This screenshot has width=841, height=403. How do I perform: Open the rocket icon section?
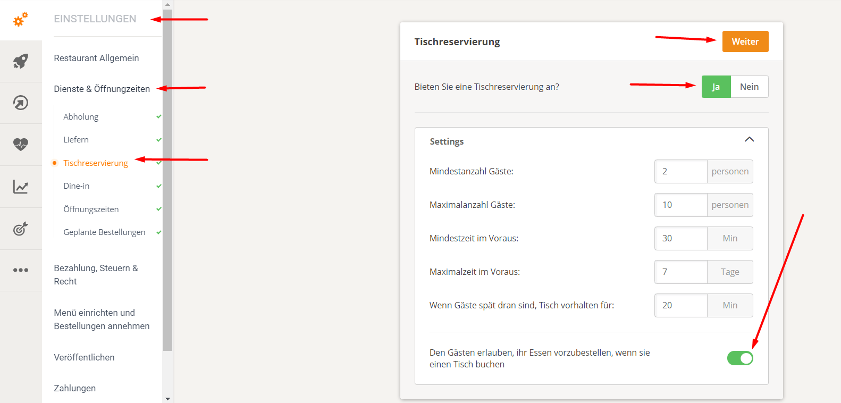click(21, 61)
